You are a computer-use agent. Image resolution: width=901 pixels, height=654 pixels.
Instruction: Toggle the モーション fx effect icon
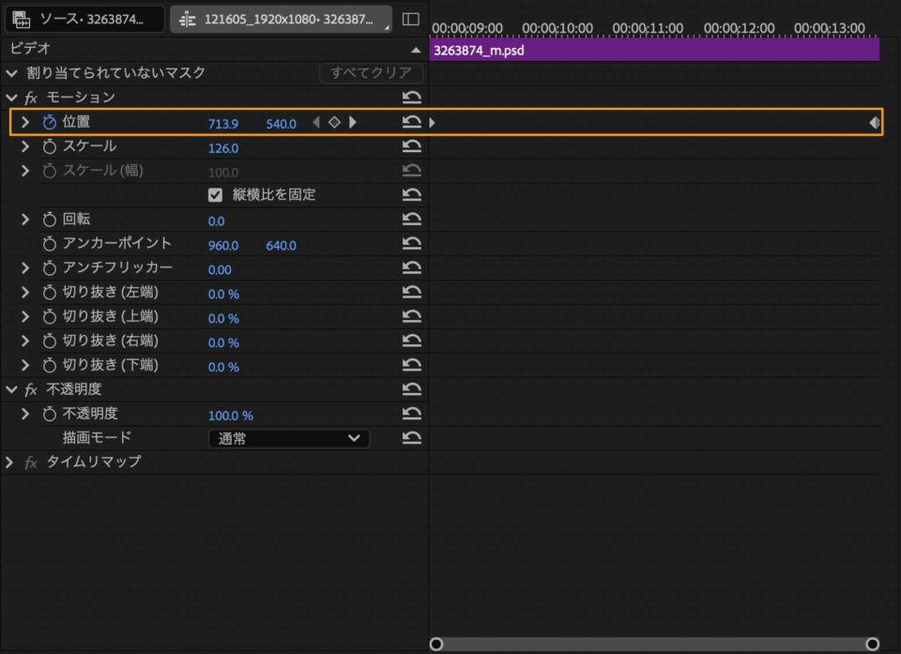pos(31,99)
